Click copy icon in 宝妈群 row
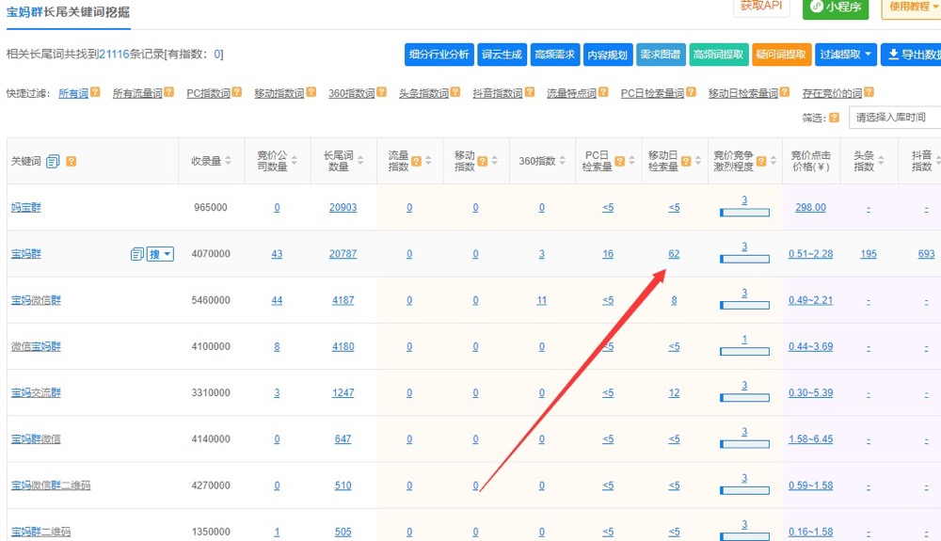 [x=136, y=254]
